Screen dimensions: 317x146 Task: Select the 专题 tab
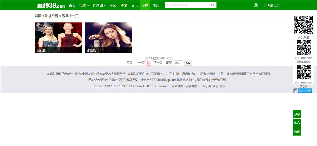(145, 5)
